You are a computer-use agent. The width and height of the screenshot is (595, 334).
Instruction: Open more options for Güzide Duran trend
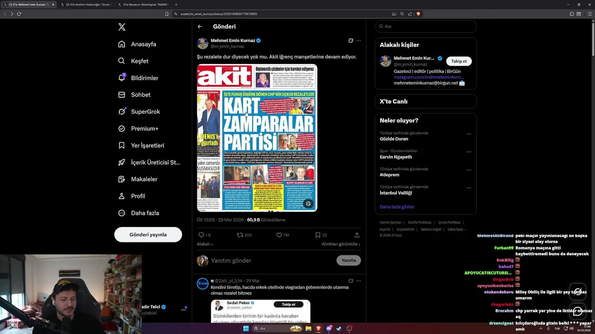pyautogui.click(x=469, y=134)
